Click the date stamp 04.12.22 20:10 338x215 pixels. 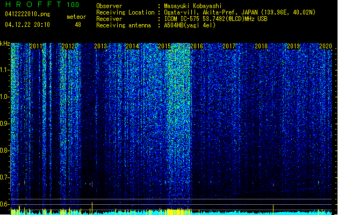tap(27, 25)
